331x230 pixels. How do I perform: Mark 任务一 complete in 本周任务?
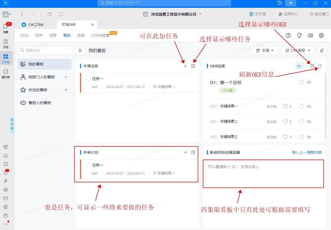click(x=88, y=79)
